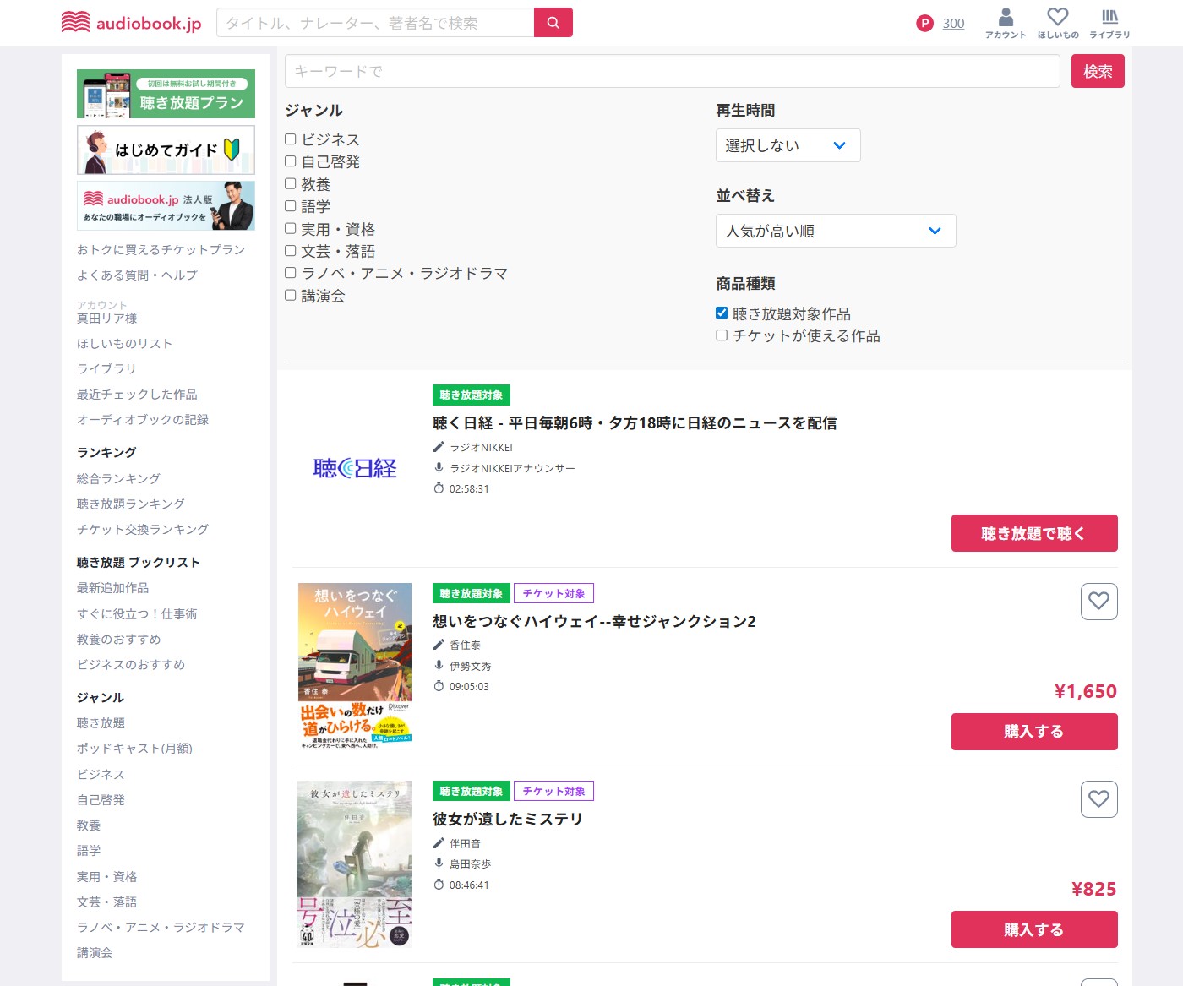This screenshot has height=986, width=1183.
Task: Enable the チケットが使える作品 checkbox
Action: 722,335
